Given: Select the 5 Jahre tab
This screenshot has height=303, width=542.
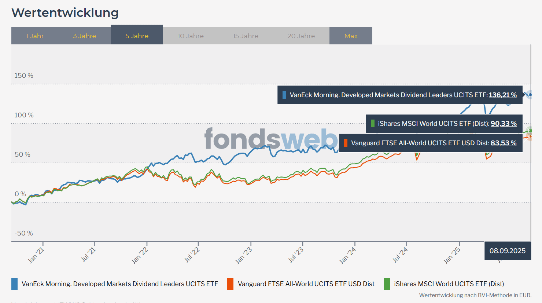Looking at the screenshot, I should pos(137,35).
